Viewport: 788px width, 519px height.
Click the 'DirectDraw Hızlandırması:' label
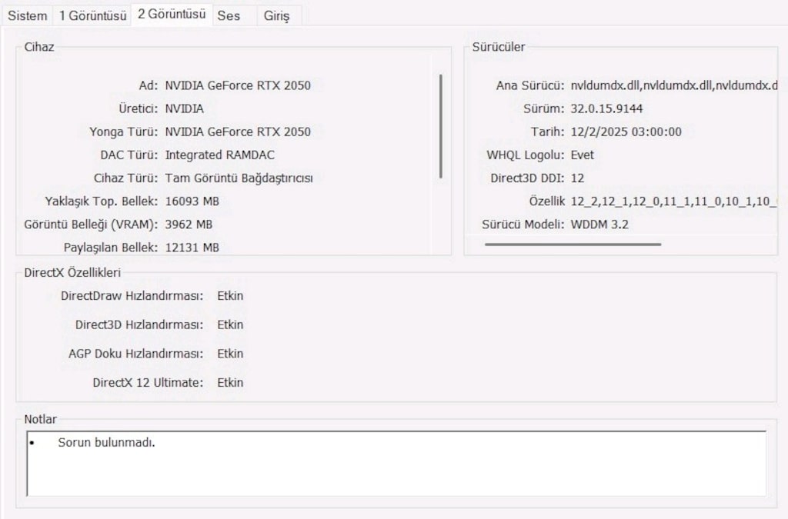132,296
